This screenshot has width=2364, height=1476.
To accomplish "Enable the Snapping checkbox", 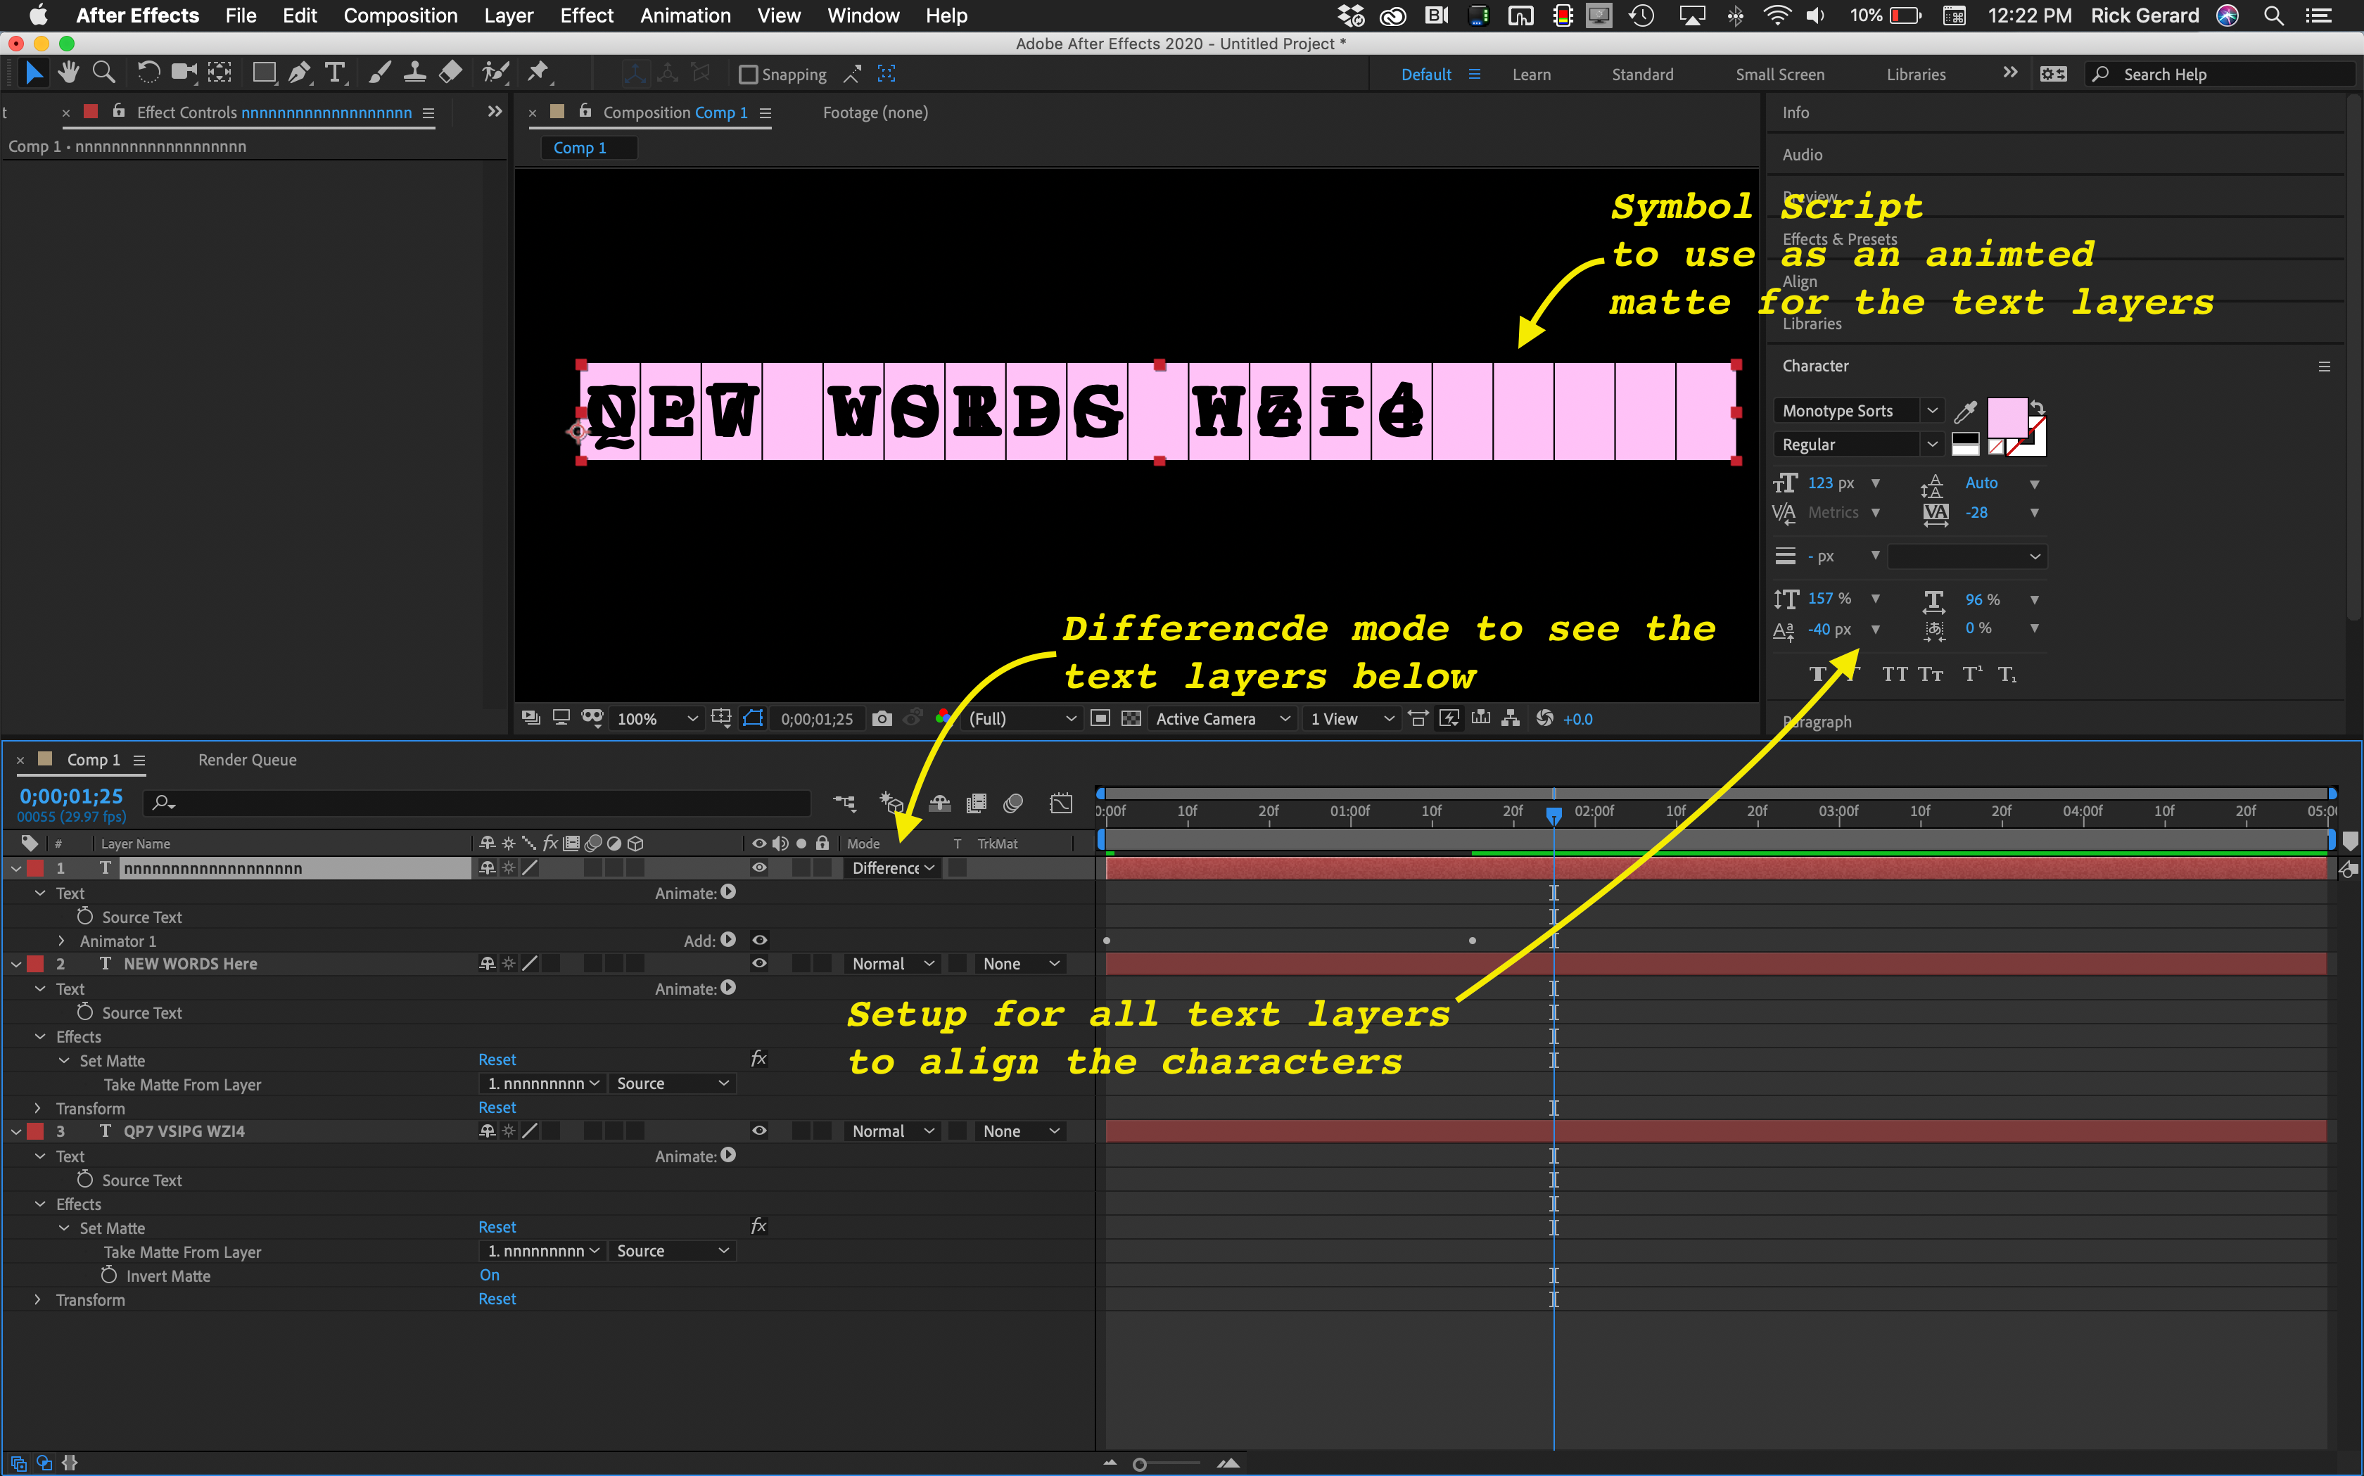I will click(x=748, y=74).
